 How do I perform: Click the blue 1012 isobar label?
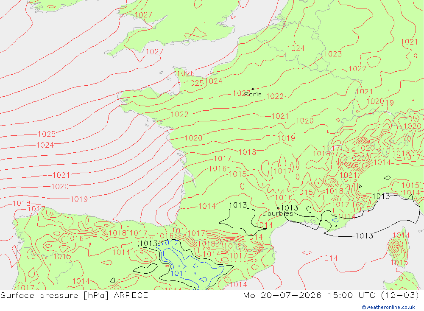pyautogui.click(x=170, y=243)
